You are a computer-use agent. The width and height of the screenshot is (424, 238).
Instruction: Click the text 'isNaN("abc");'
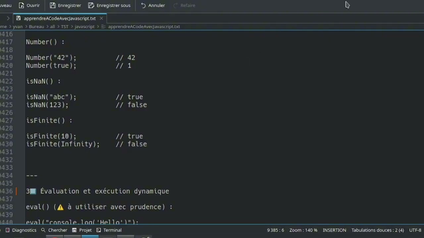coord(51,97)
